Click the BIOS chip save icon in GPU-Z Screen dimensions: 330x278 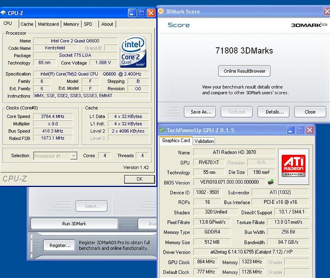point(271,182)
